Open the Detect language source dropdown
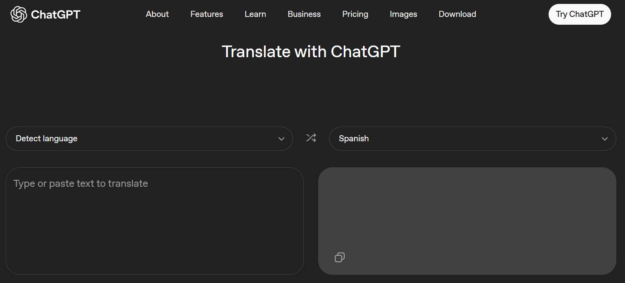Image resolution: width=625 pixels, height=283 pixels. pos(149,139)
